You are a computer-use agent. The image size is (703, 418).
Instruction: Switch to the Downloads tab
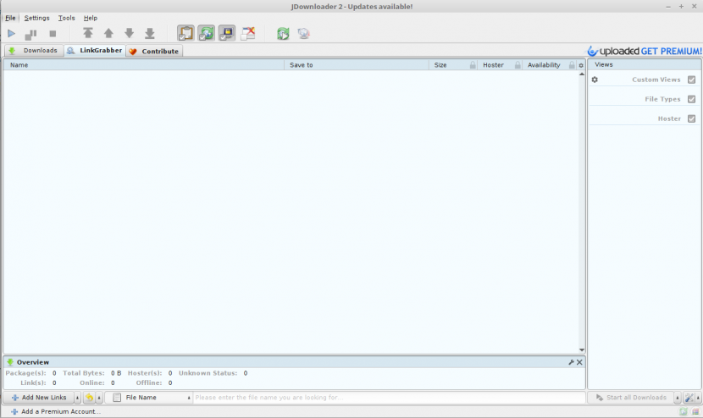[x=34, y=51]
